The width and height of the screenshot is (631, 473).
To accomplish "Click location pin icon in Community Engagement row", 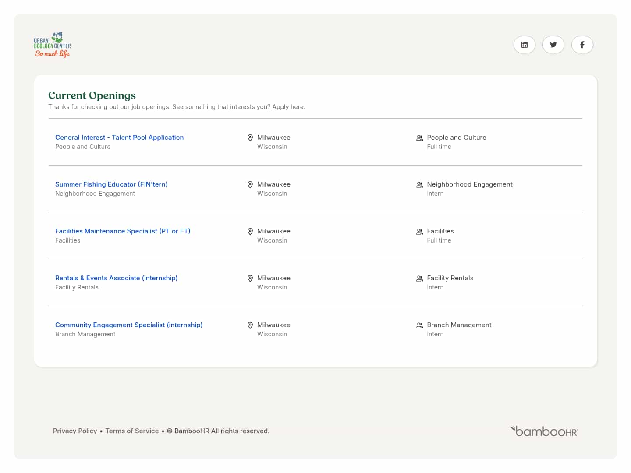I will click(250, 325).
